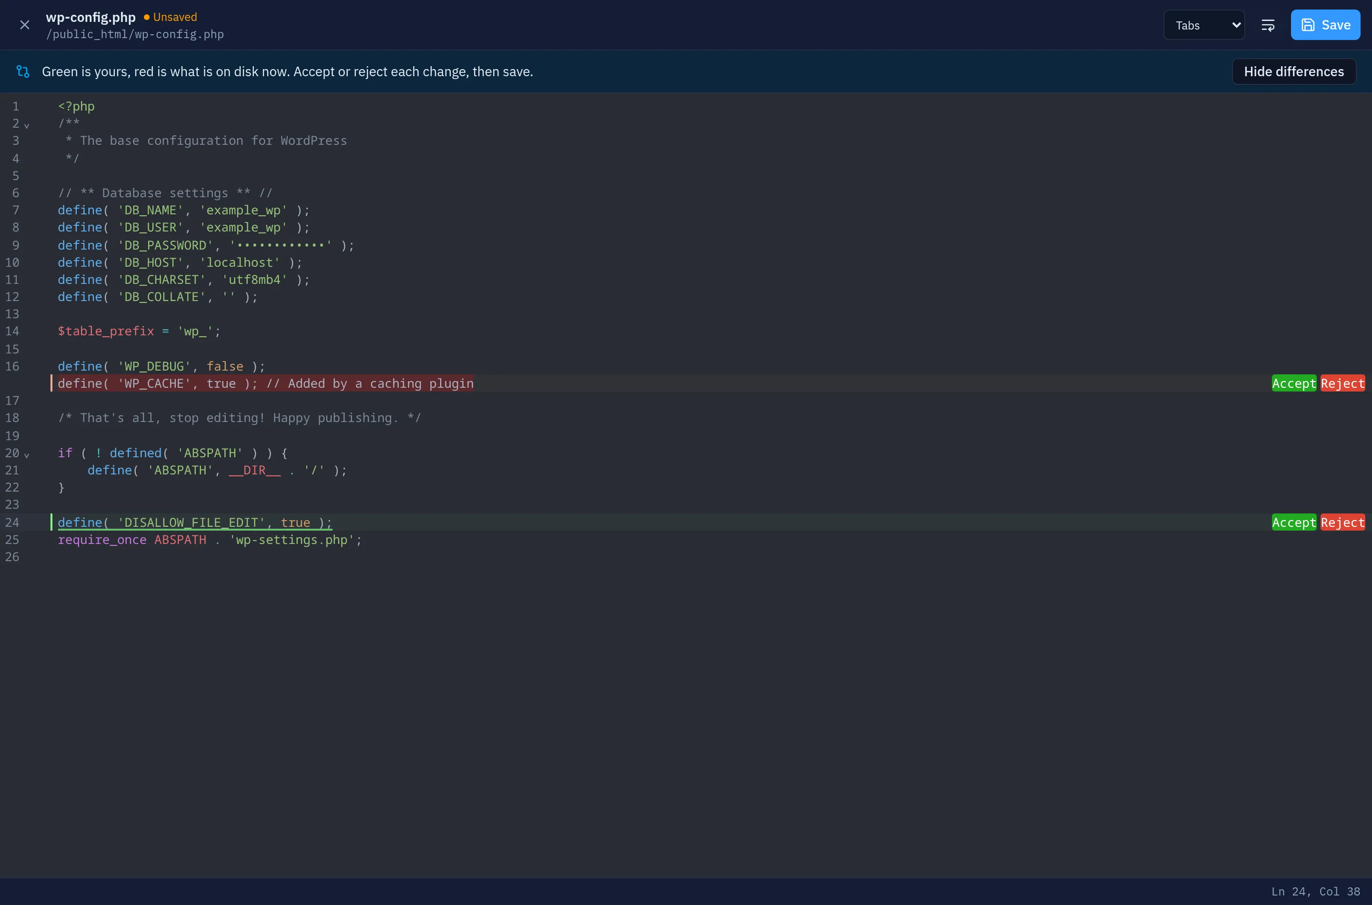Reject the WP_CACHE line change

coord(1342,383)
